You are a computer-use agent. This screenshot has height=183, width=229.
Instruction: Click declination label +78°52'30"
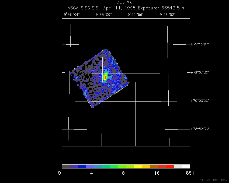(200, 129)
